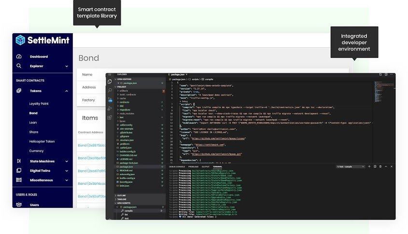Add a new terminal with plus icon

click(x=369, y=166)
